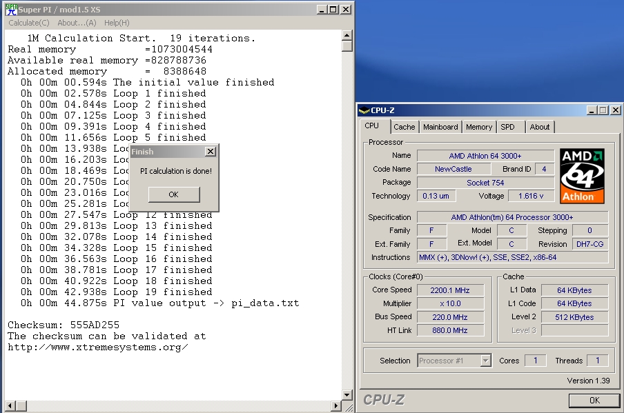Click the horizontal scrollbar right arrow

(x=336, y=406)
